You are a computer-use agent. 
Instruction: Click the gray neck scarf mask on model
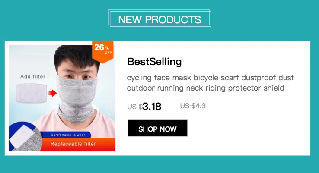(x=76, y=98)
